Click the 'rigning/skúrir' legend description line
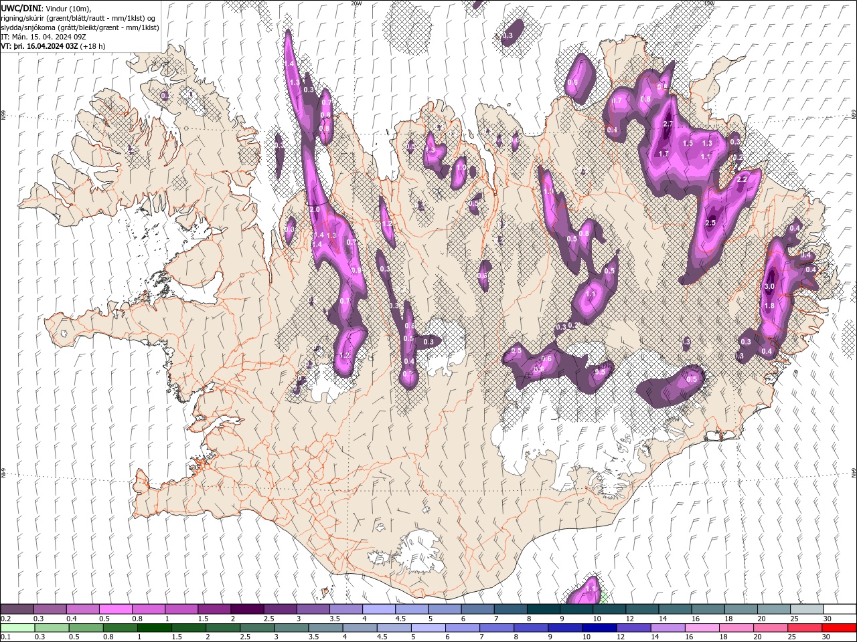The height and width of the screenshot is (642, 857). click(x=78, y=18)
